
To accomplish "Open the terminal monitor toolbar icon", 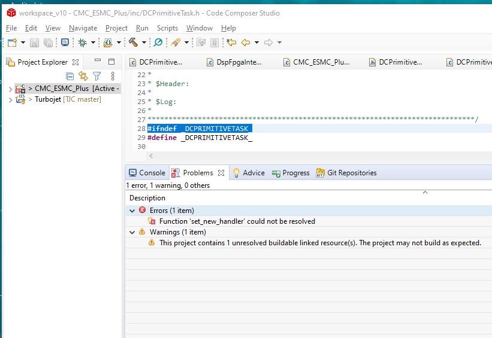I will pyautogui.click(x=65, y=42).
